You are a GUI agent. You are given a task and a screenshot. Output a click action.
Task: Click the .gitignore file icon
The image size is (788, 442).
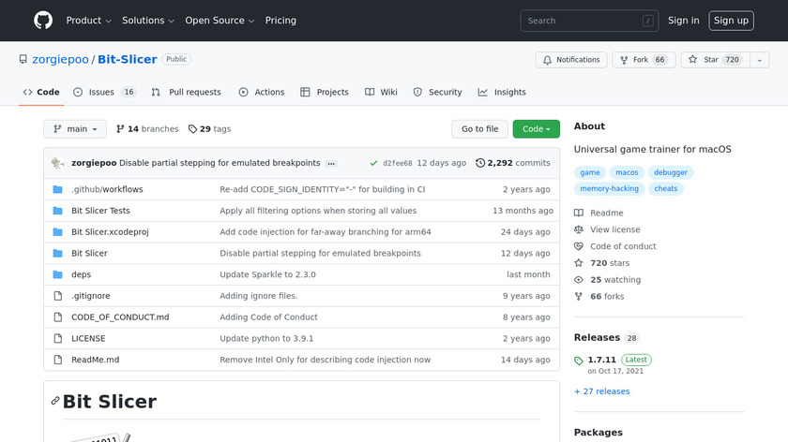pyautogui.click(x=58, y=296)
